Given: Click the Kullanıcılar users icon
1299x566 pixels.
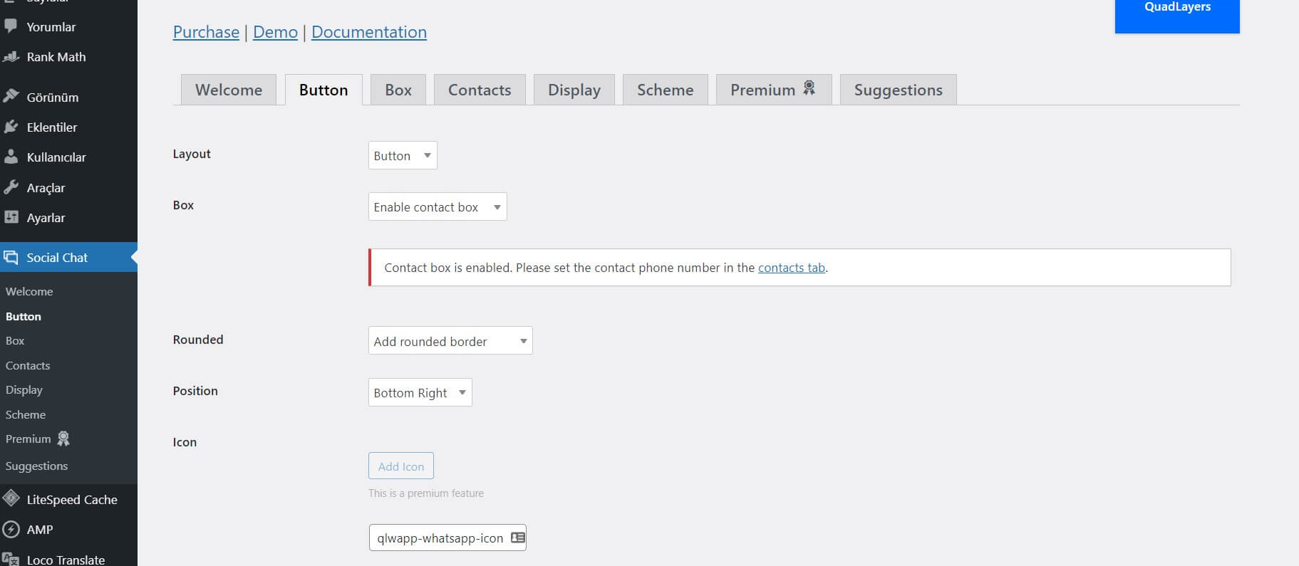Looking at the screenshot, I should pos(11,157).
